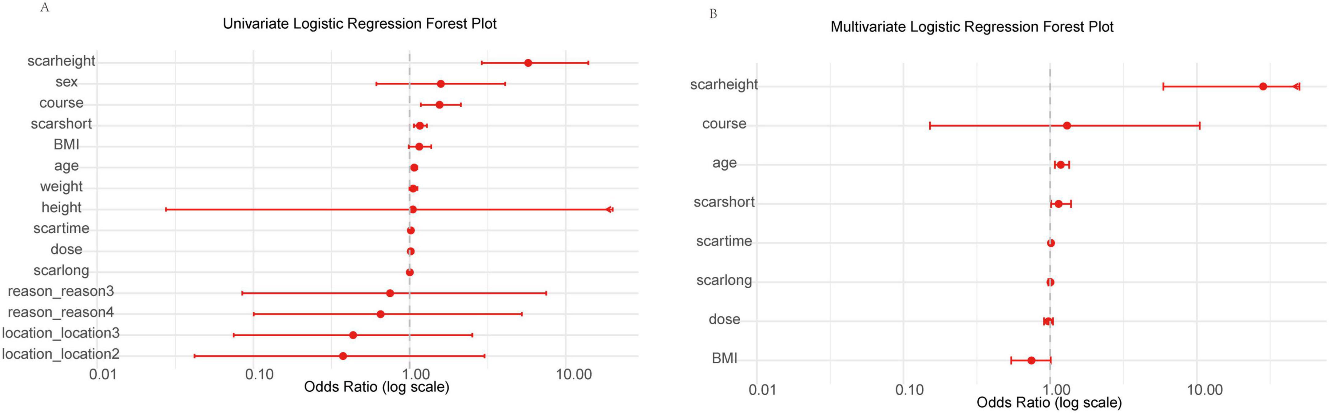Click the 0.01 tick label in multivariate plot
Screen dimensions: 1331x415
click(x=762, y=390)
